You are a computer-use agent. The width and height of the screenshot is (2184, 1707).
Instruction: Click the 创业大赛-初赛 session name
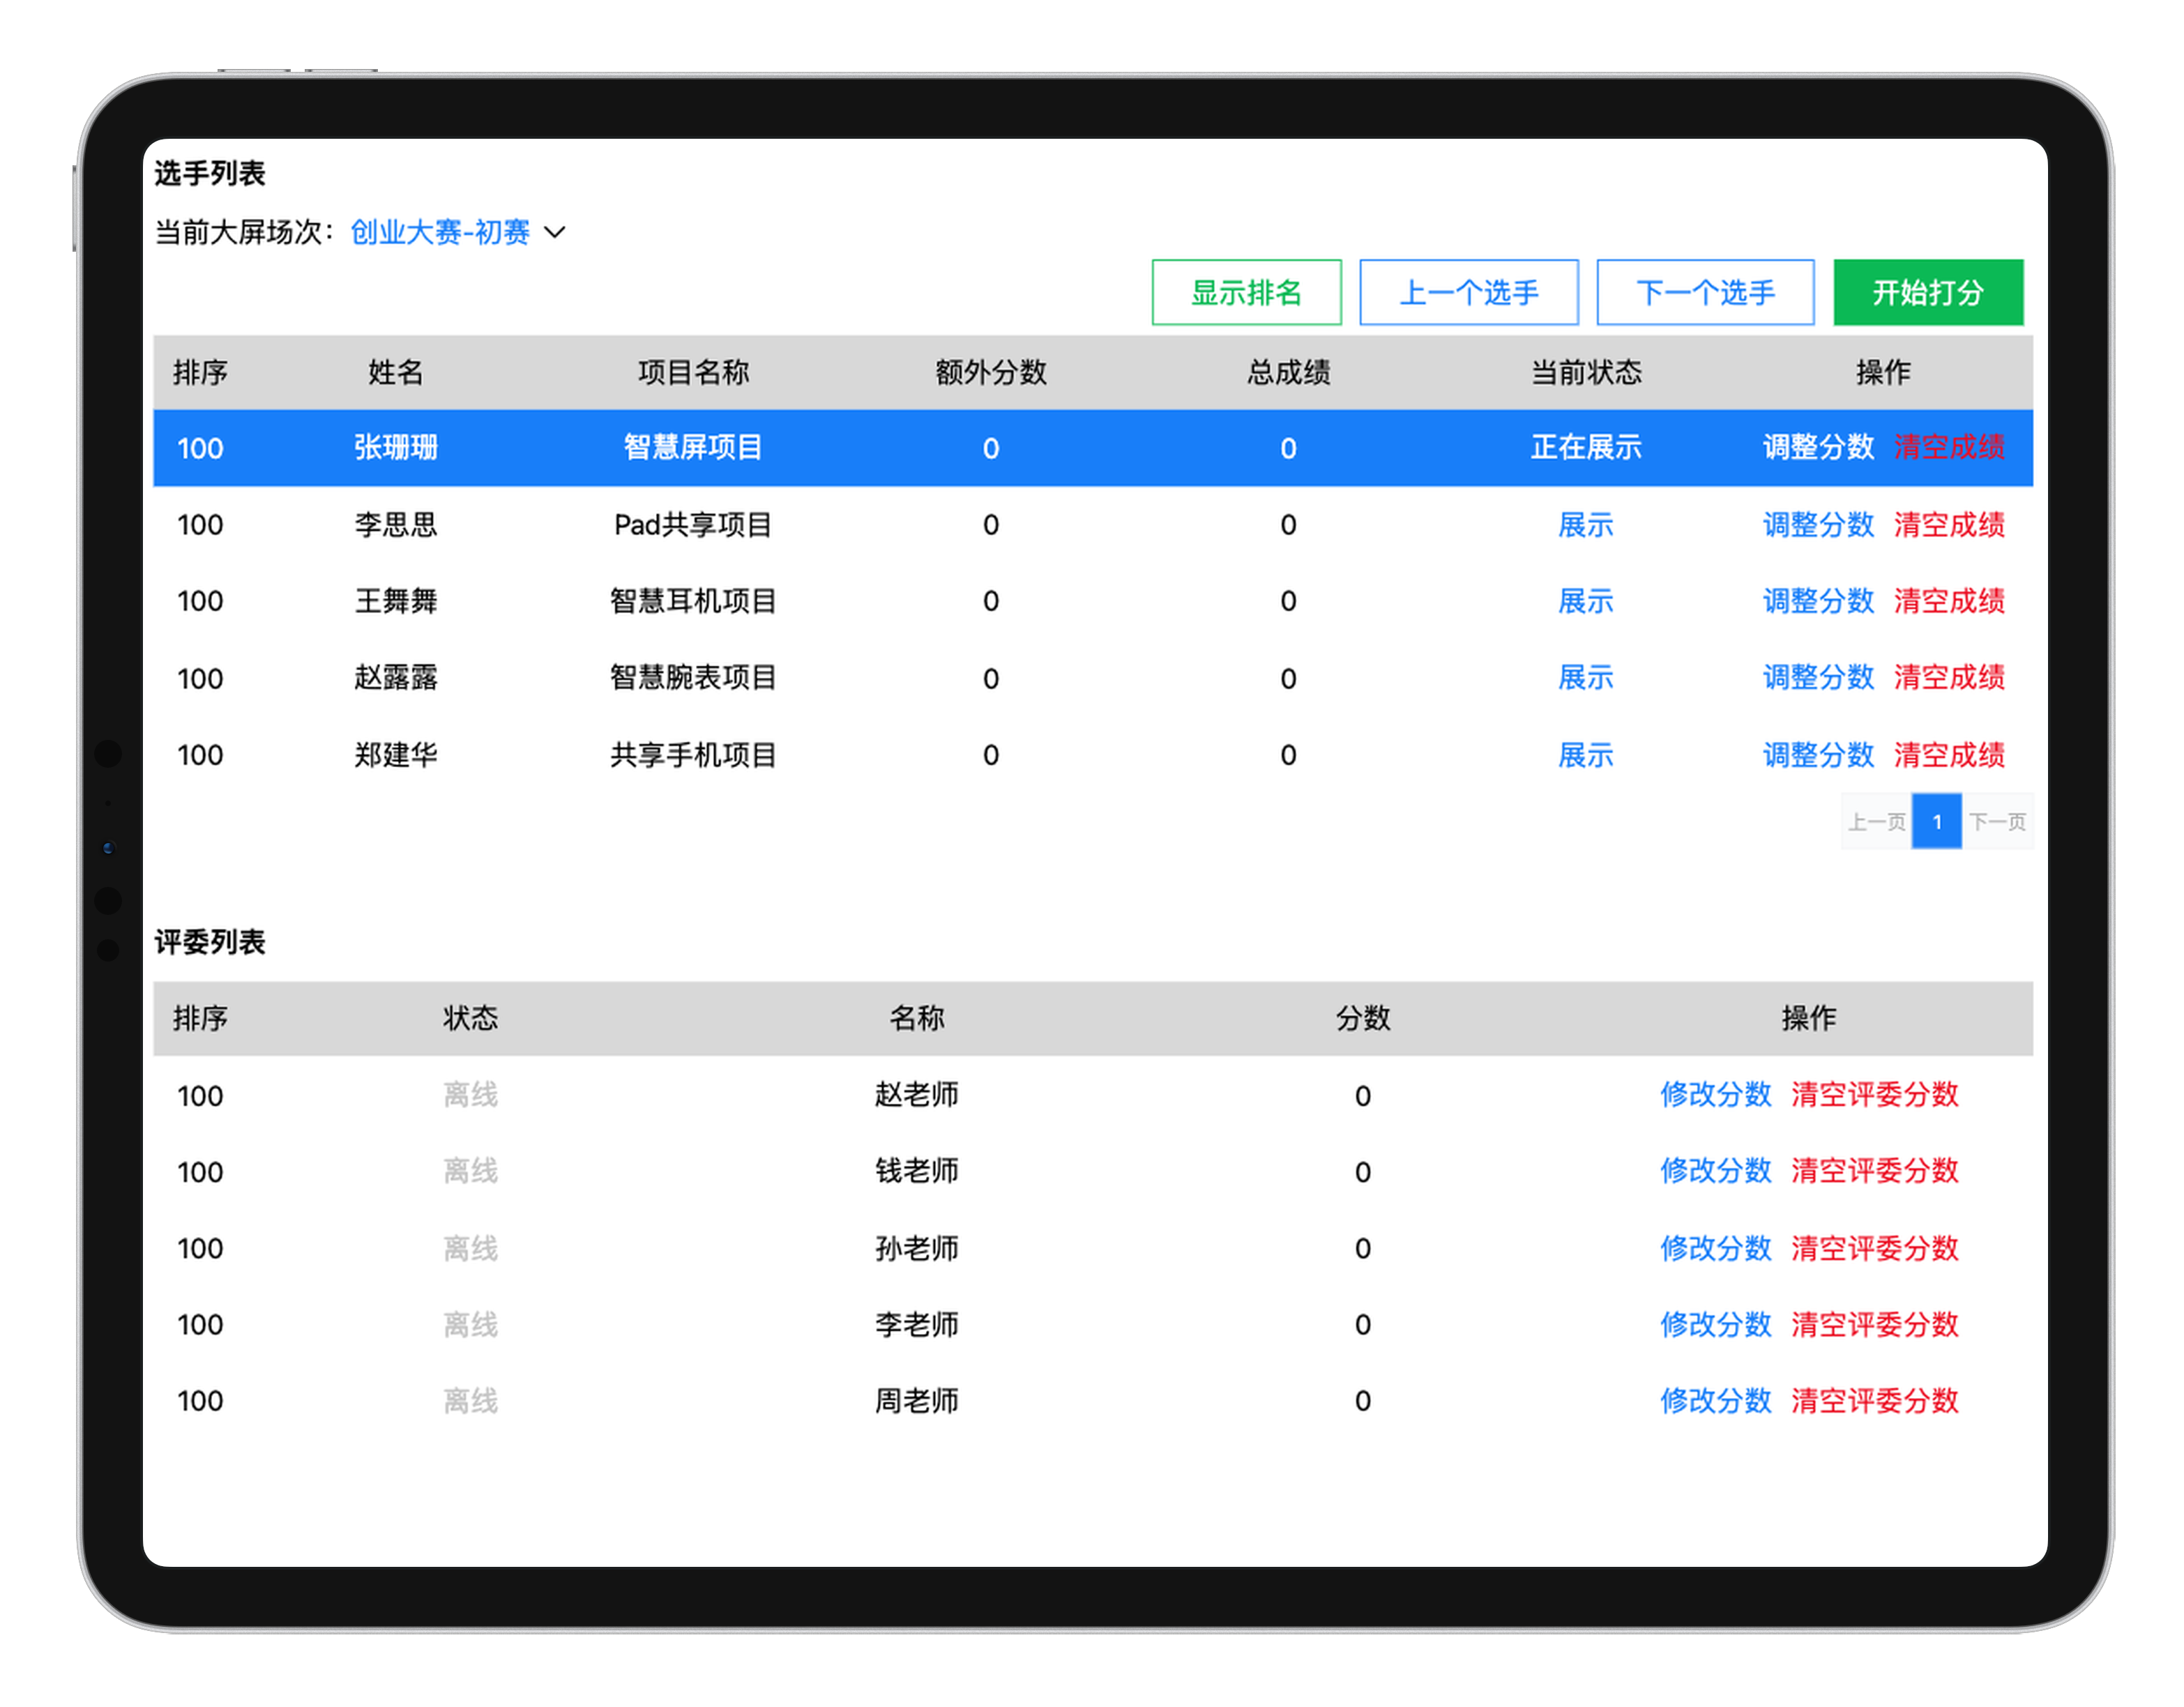439,232
